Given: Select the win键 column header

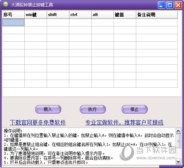Looking at the screenshot, I should pos(36,15).
